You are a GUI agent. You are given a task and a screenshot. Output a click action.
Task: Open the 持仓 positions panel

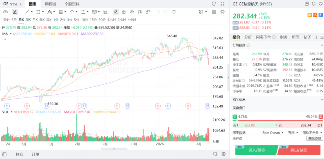click(x=20, y=154)
